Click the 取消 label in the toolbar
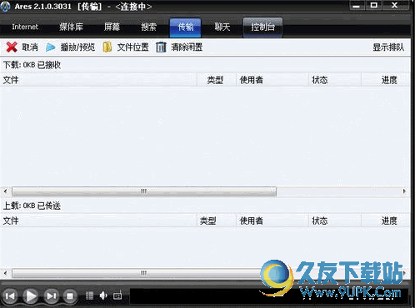This screenshot has height=308, width=415. pos(30,47)
